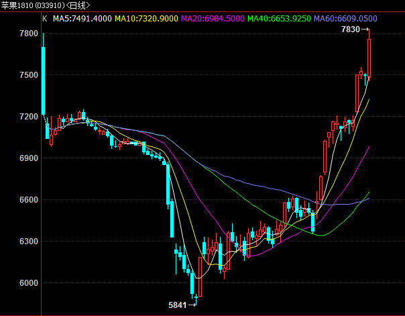Screen dimensions: 405x316
Task: Click the 6900 price axis label
Action: point(29,158)
